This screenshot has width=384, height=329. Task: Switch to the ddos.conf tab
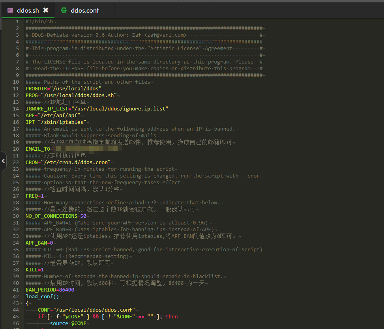[x=84, y=10]
